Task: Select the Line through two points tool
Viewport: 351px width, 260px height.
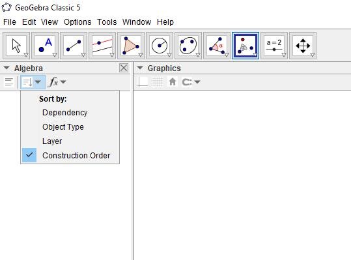Action: (x=74, y=46)
